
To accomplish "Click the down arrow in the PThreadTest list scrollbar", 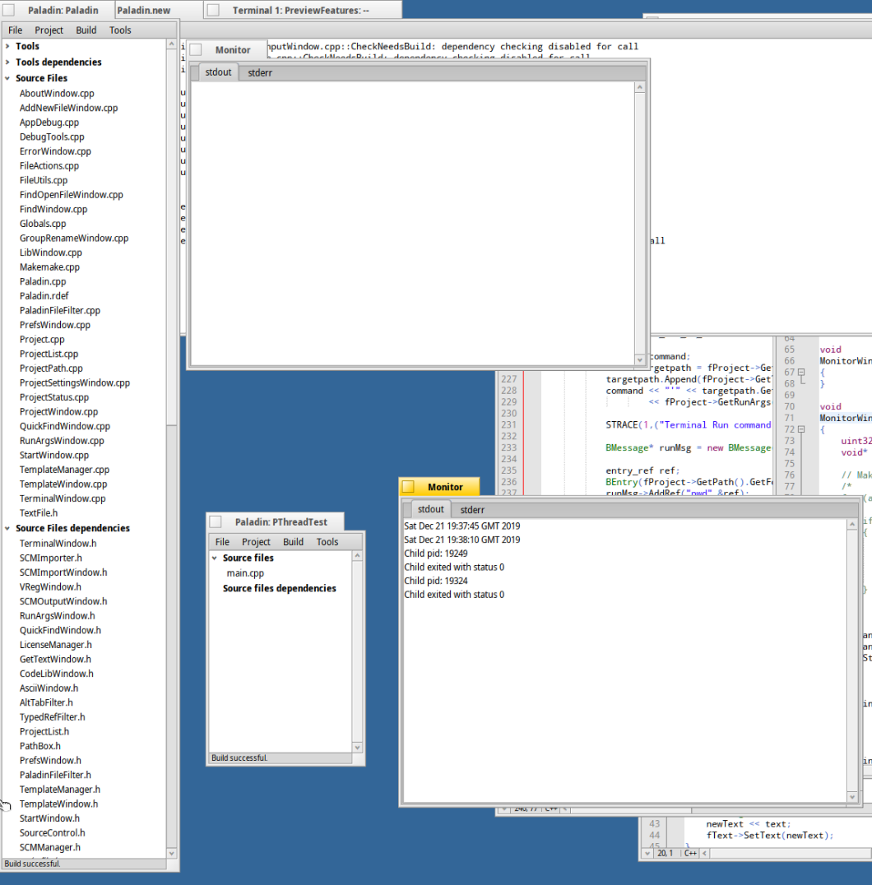I will (x=357, y=748).
